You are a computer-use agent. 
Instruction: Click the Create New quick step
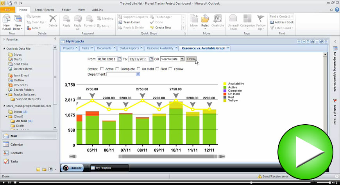tap(161, 28)
